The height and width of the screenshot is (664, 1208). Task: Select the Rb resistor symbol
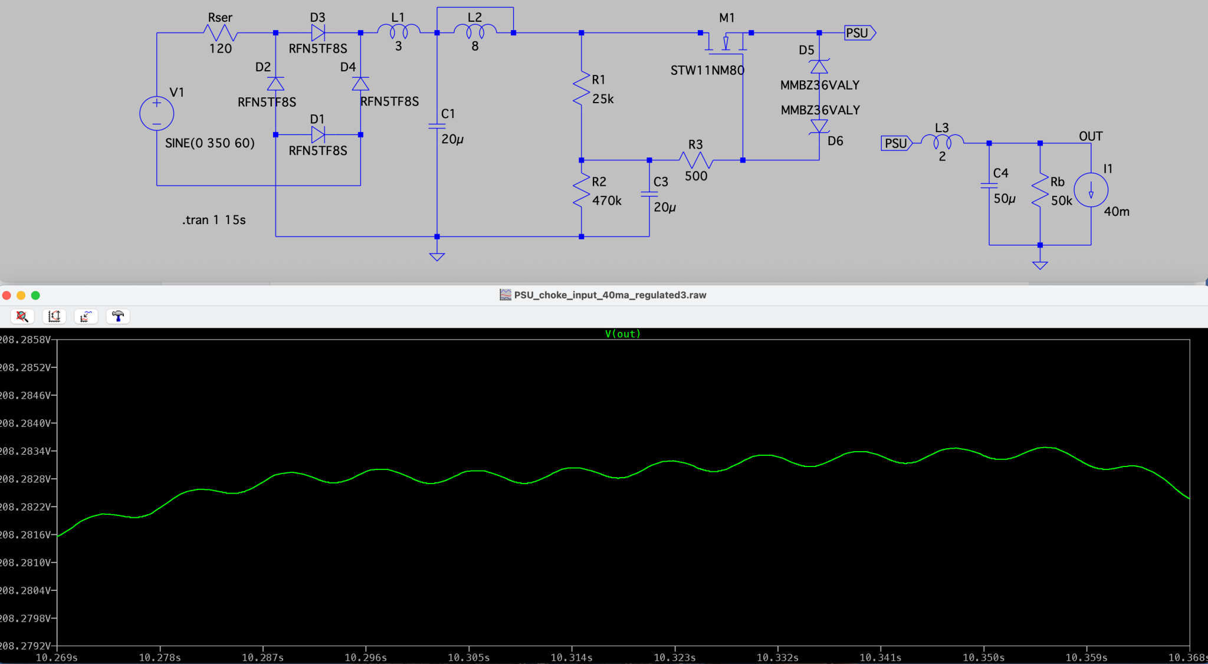click(x=1040, y=190)
